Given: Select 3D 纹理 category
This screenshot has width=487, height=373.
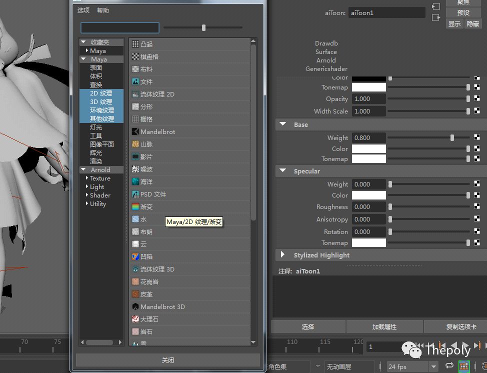Looking at the screenshot, I should point(101,101).
